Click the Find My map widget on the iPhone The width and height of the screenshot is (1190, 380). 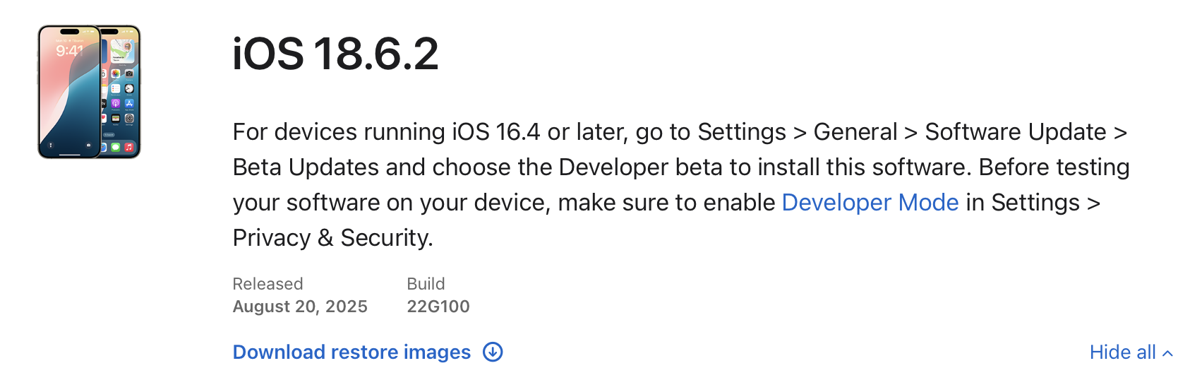click(123, 51)
